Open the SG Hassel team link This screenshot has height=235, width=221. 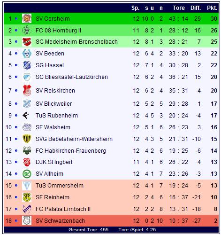(50, 65)
